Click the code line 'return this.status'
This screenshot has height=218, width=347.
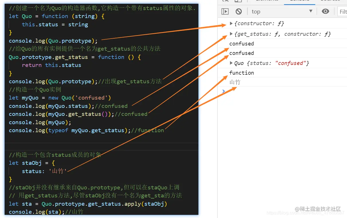52,65
